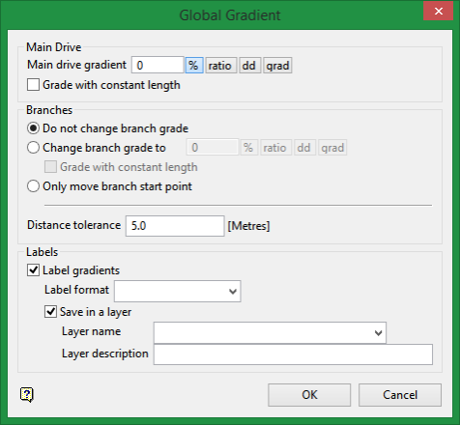
Task: Expand the Layer name dropdown arrow
Action: click(x=378, y=332)
